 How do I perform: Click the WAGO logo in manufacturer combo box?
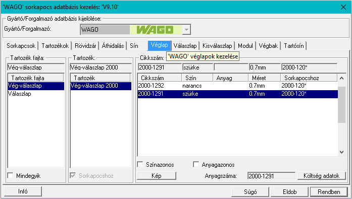pyautogui.click(x=156, y=30)
